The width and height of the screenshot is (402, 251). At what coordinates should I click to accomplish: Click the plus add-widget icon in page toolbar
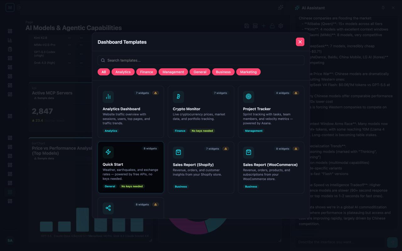click(263, 26)
